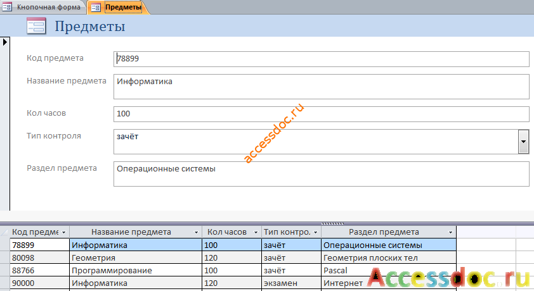Select зачёт in the Геометрия row
Screen dimensions: 534x291
(x=291, y=257)
